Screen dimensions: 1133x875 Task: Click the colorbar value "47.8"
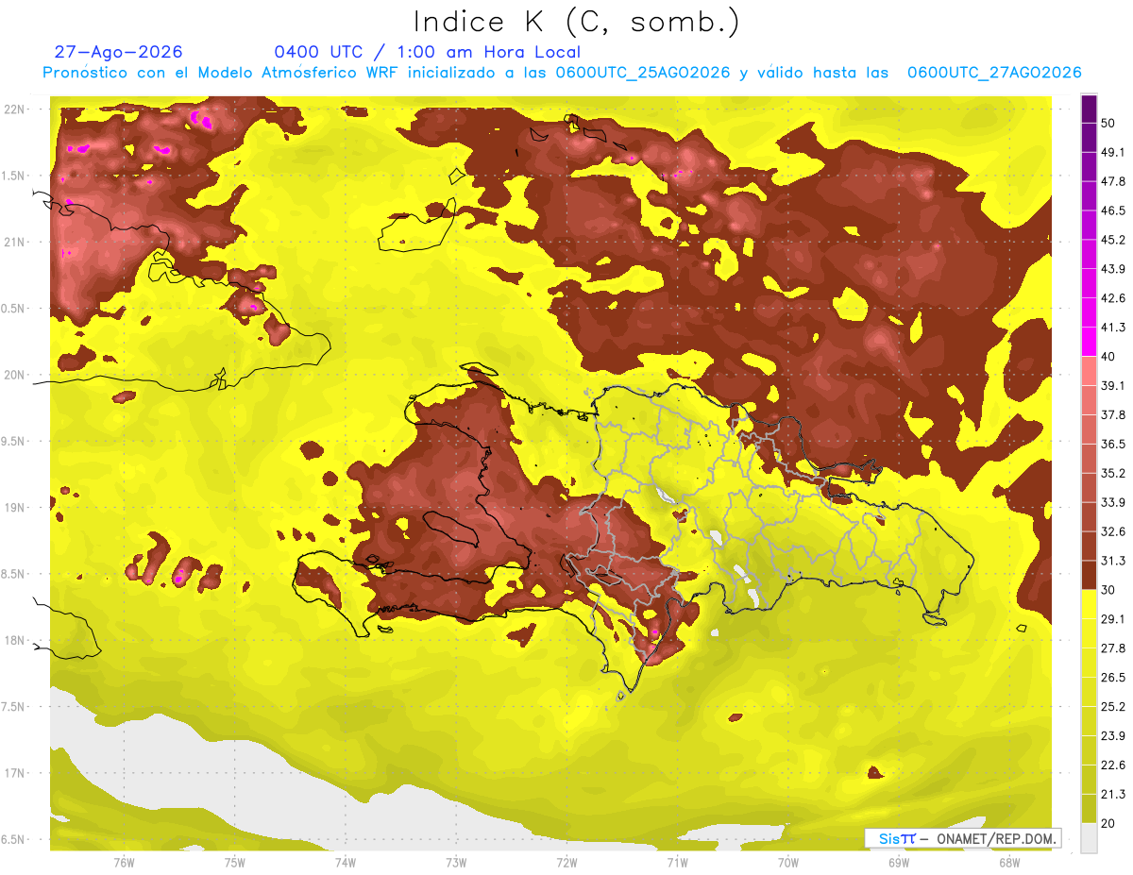tap(1113, 181)
